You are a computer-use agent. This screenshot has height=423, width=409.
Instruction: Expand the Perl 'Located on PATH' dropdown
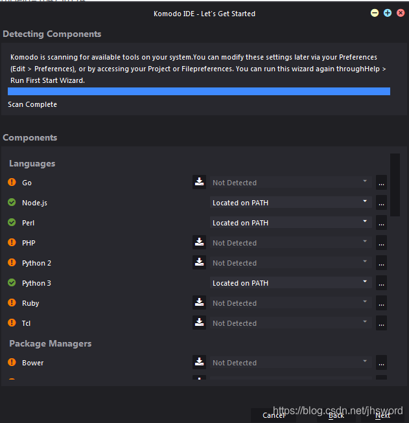pyautogui.click(x=290, y=222)
